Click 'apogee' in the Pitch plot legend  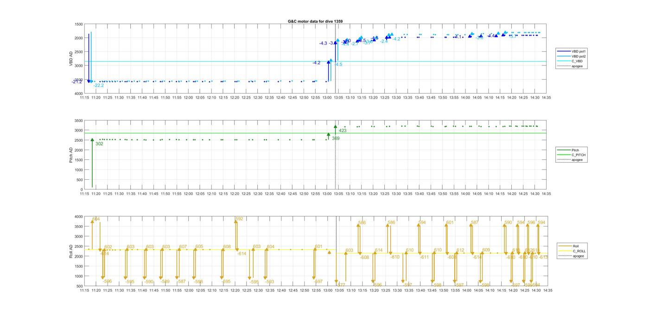click(577, 160)
